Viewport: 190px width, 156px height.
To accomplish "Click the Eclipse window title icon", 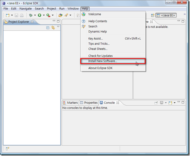I will [x=4, y=3].
